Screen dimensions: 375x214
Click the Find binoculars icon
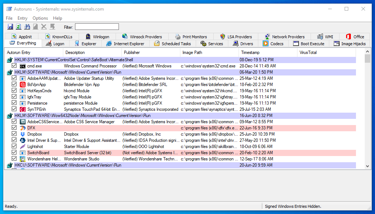tap(27, 27)
